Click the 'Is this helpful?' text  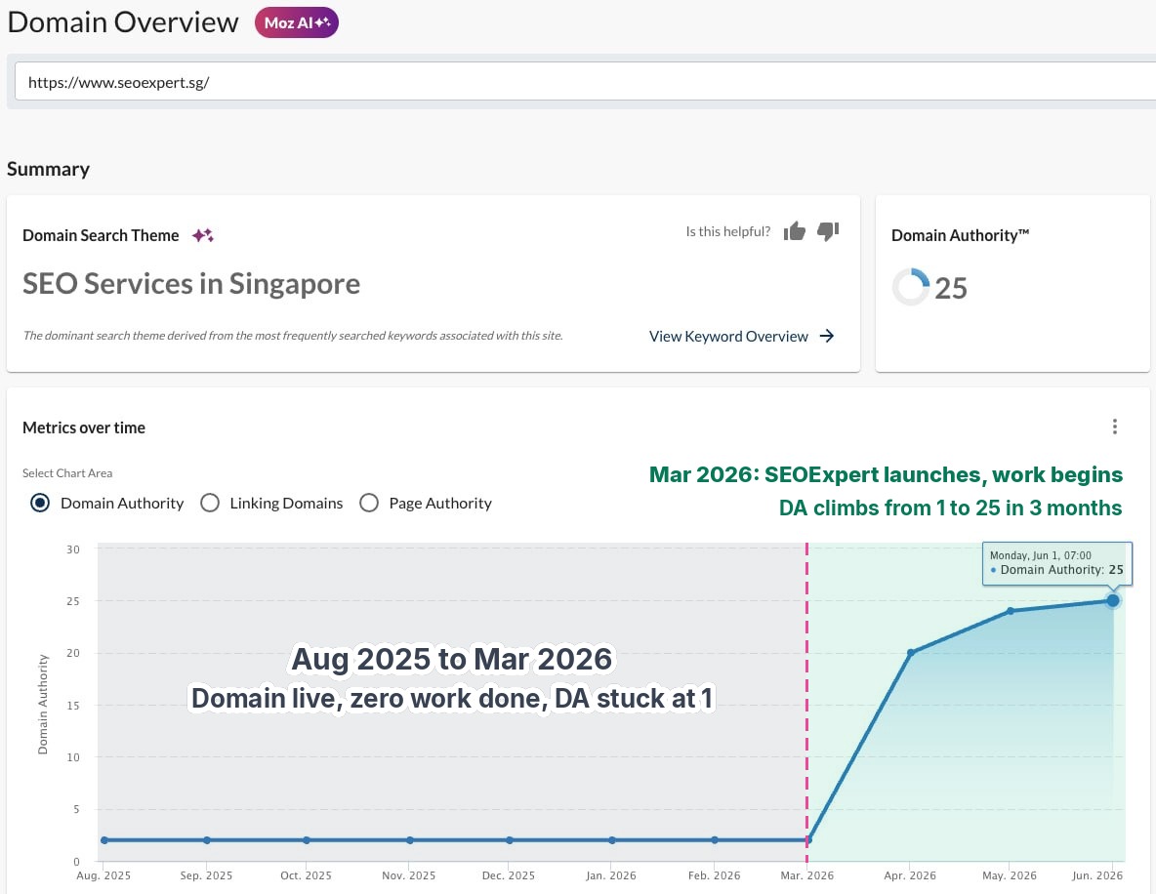coord(727,231)
